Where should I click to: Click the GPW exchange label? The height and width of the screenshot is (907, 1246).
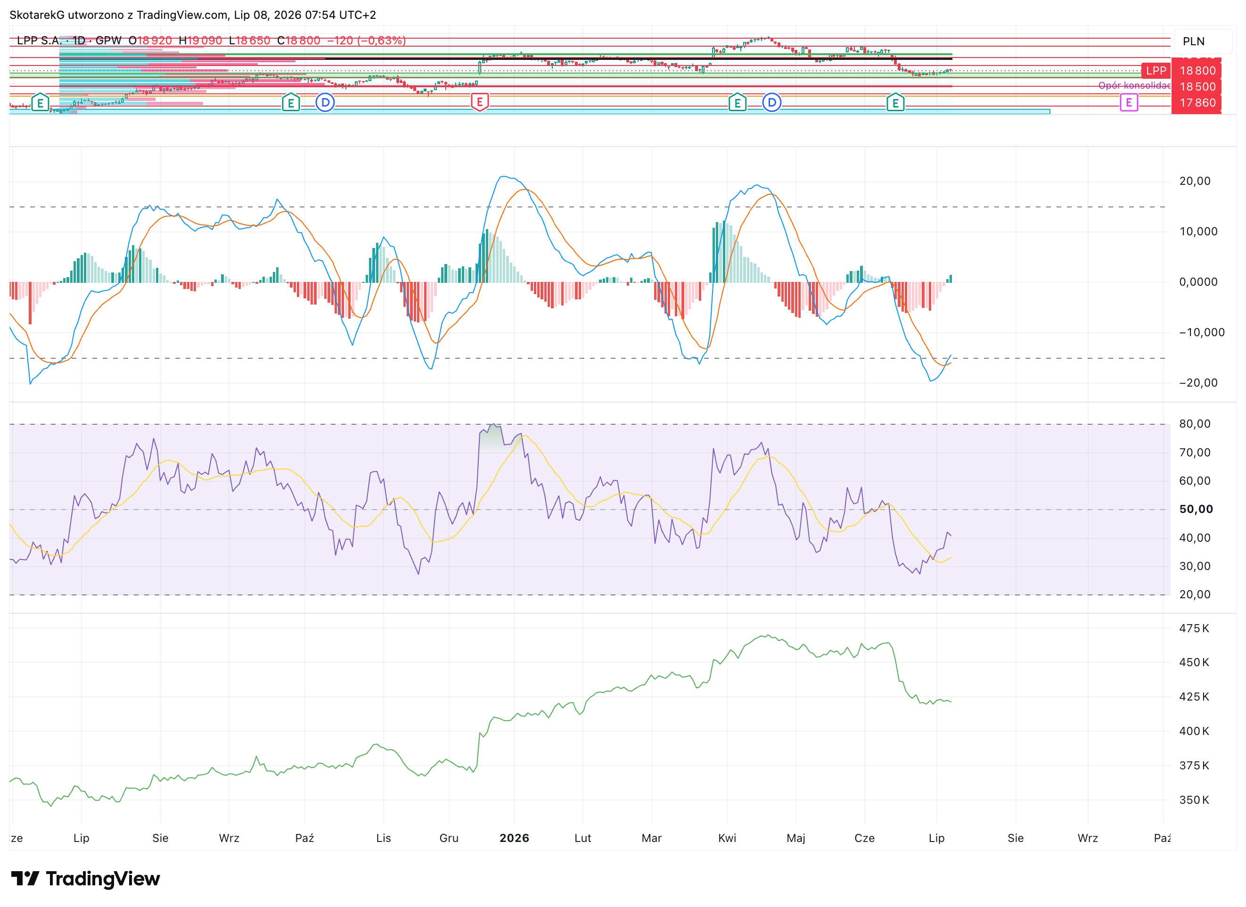coord(108,41)
